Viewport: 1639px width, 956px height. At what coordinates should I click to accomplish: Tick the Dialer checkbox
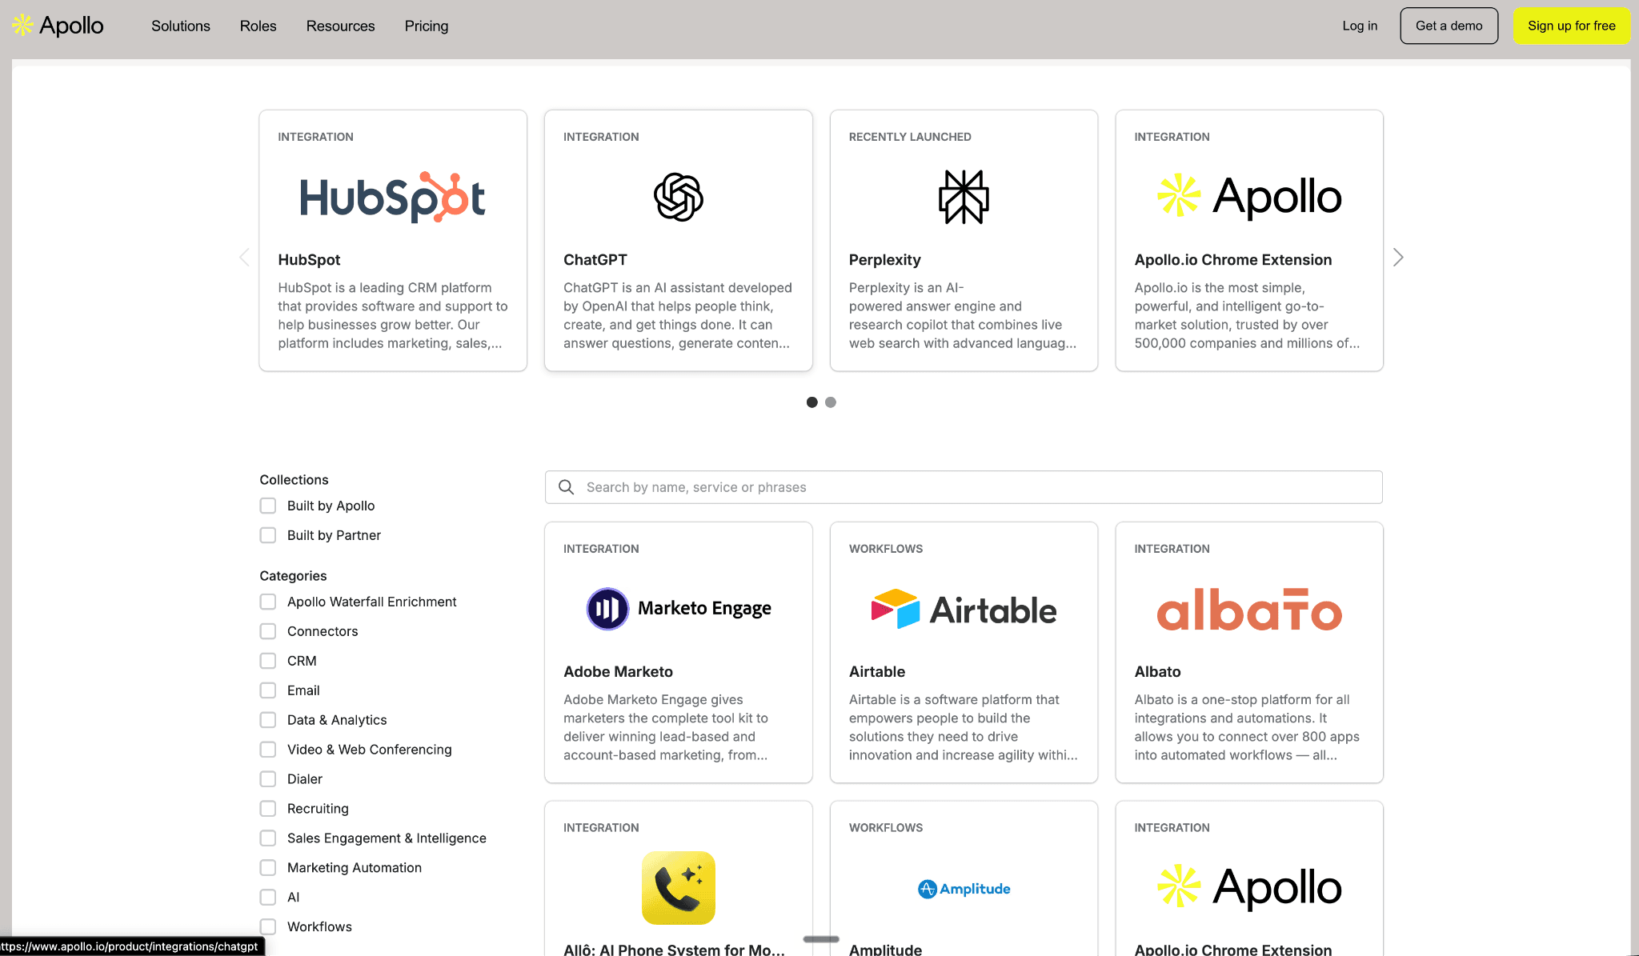click(268, 779)
